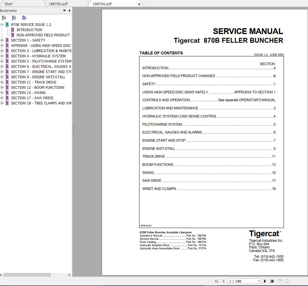Click inside the page number field
308x286 pixels.
coord(239,281)
